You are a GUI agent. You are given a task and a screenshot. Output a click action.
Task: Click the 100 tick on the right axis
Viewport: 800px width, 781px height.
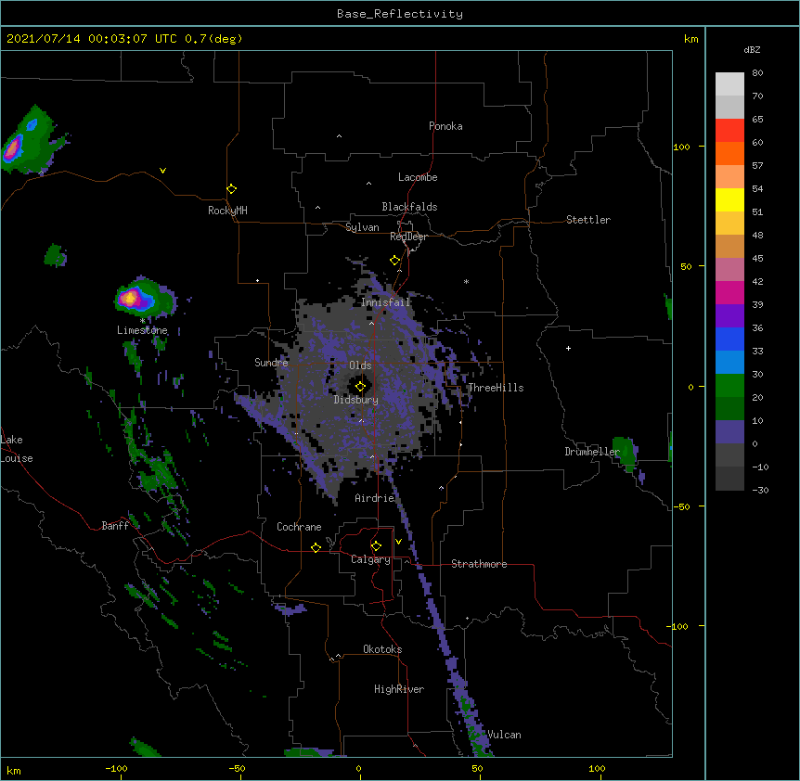click(x=681, y=147)
